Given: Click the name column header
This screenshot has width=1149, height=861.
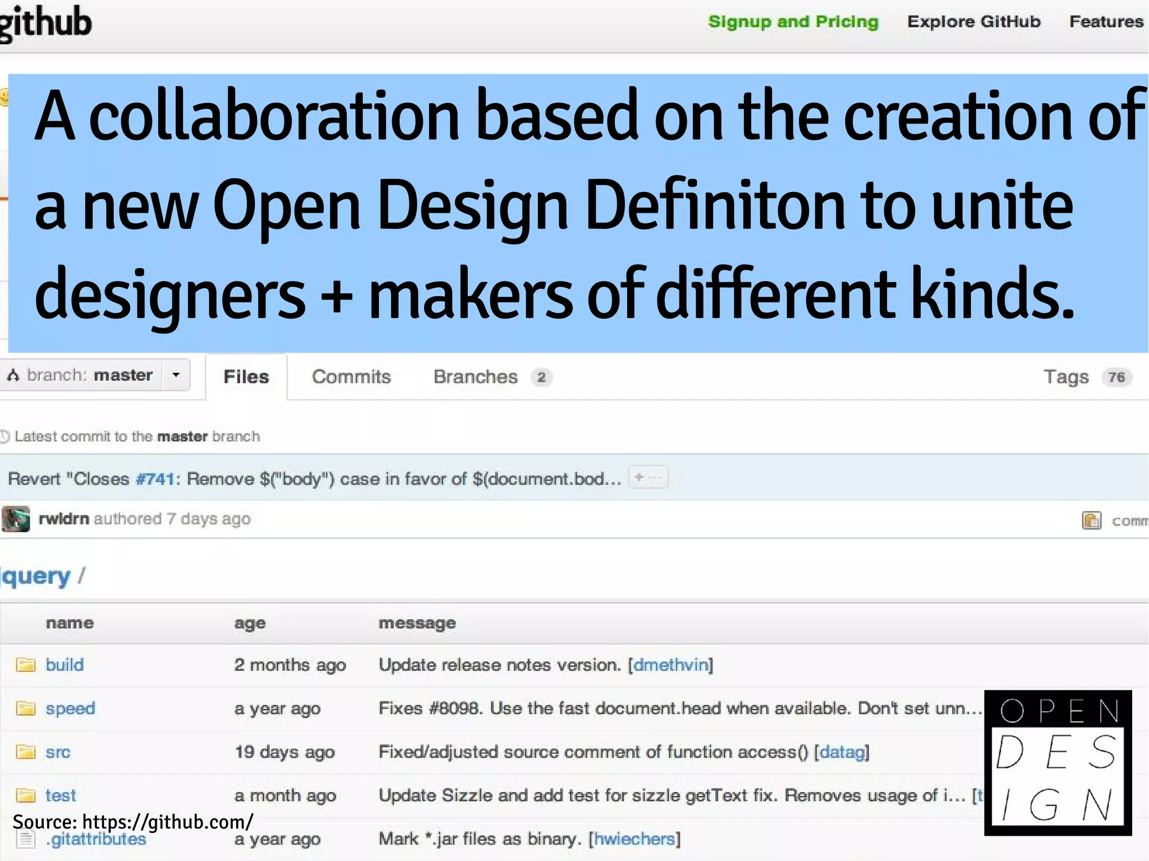Looking at the screenshot, I should tap(70, 623).
